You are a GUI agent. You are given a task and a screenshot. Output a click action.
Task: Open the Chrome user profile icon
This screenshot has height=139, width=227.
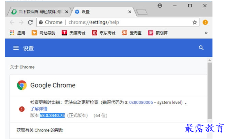pos(160,6)
